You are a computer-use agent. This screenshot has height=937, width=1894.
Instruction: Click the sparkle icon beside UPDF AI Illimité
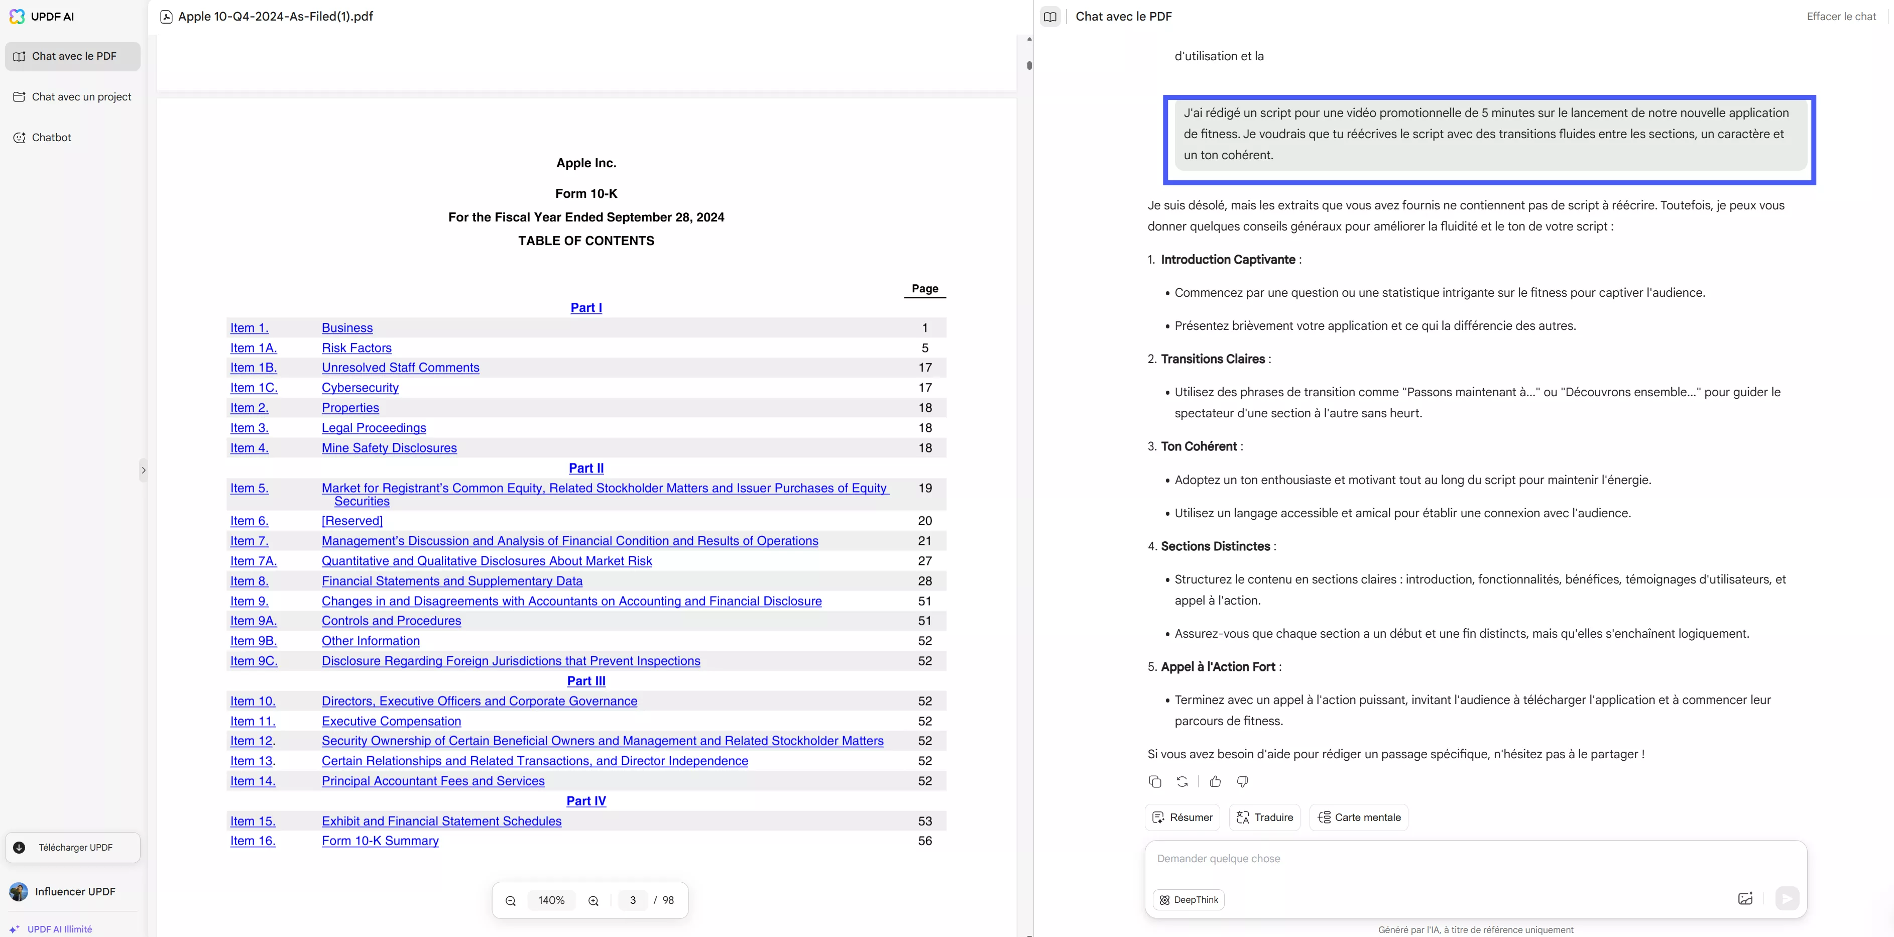pos(14,929)
